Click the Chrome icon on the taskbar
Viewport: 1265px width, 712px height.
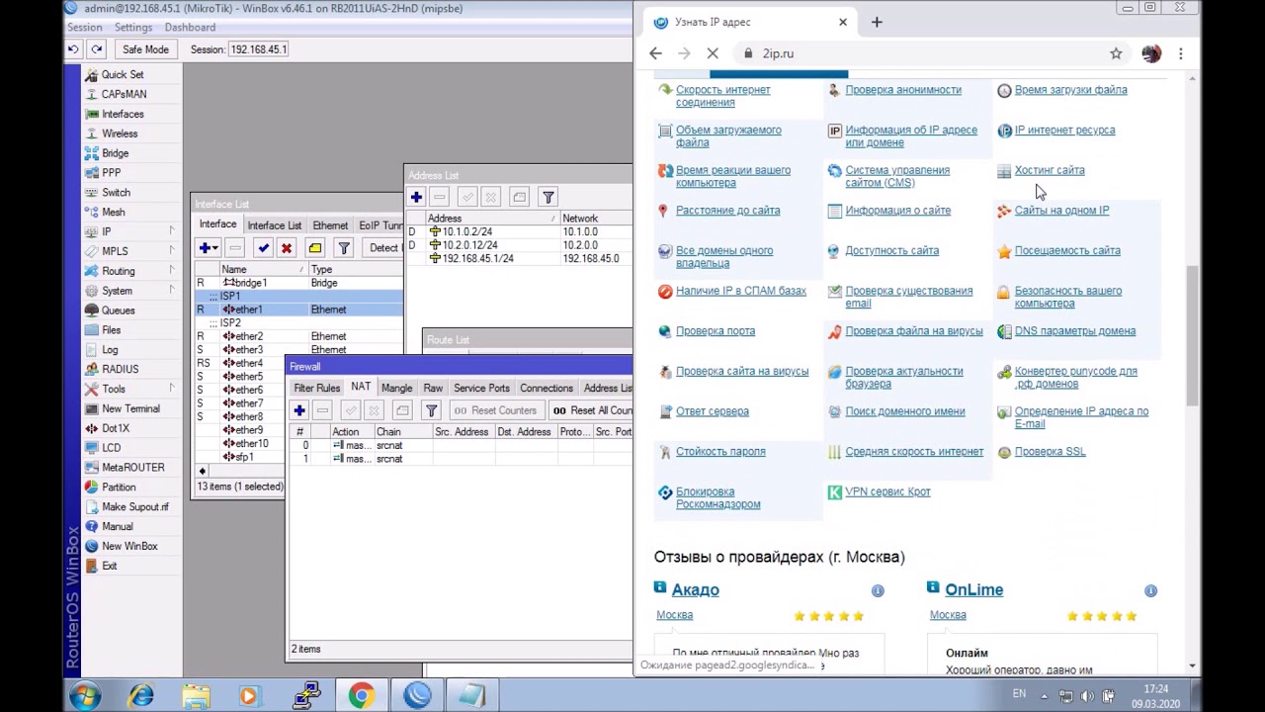(361, 696)
